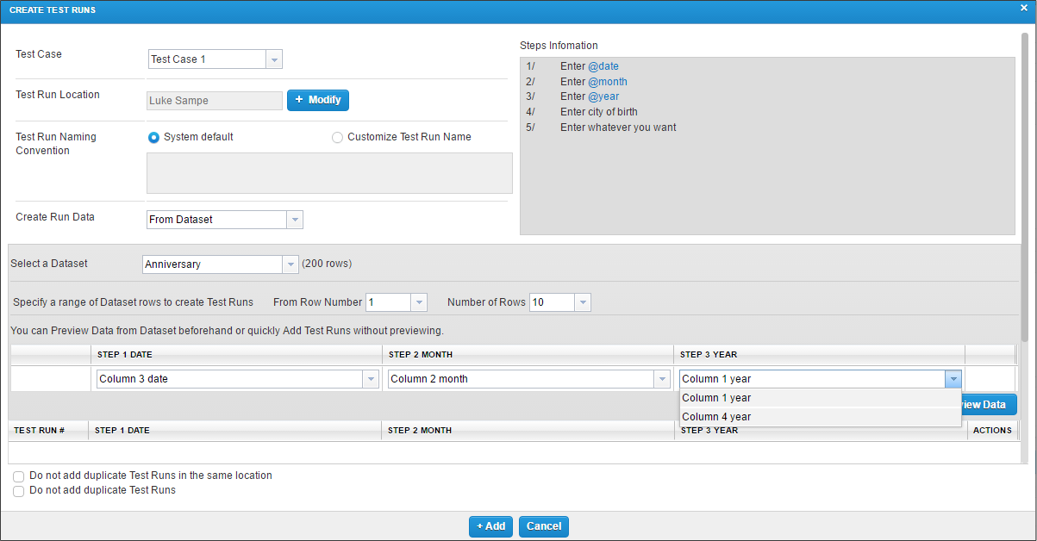1037x541 pixels.
Task: Open the Step 2 Month column dropdown
Action: pos(662,379)
